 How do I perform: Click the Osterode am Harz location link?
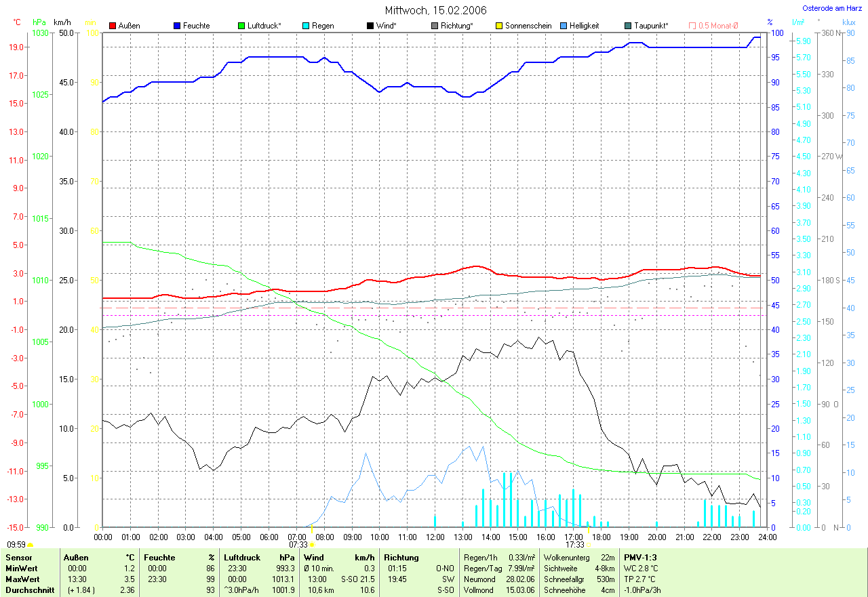(x=831, y=8)
